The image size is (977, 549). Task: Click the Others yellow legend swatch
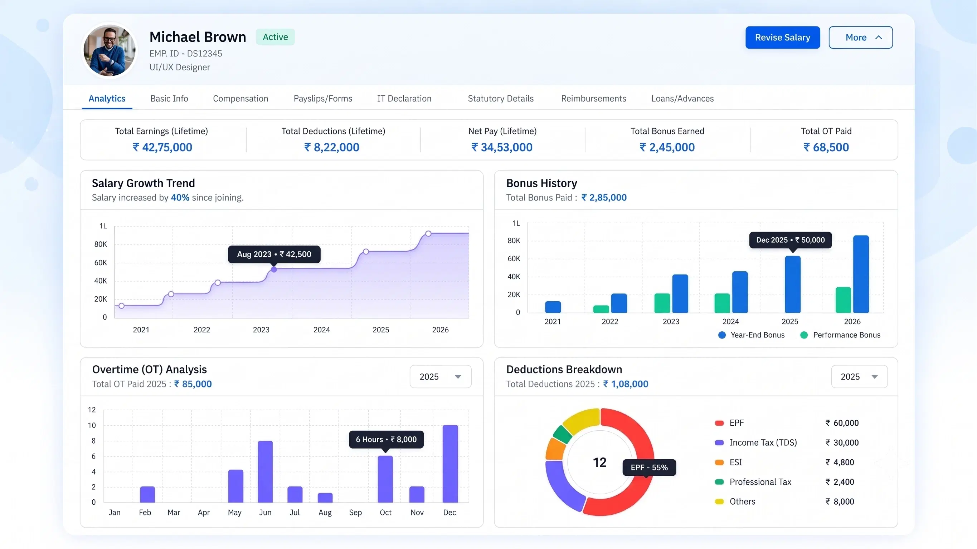click(x=719, y=501)
